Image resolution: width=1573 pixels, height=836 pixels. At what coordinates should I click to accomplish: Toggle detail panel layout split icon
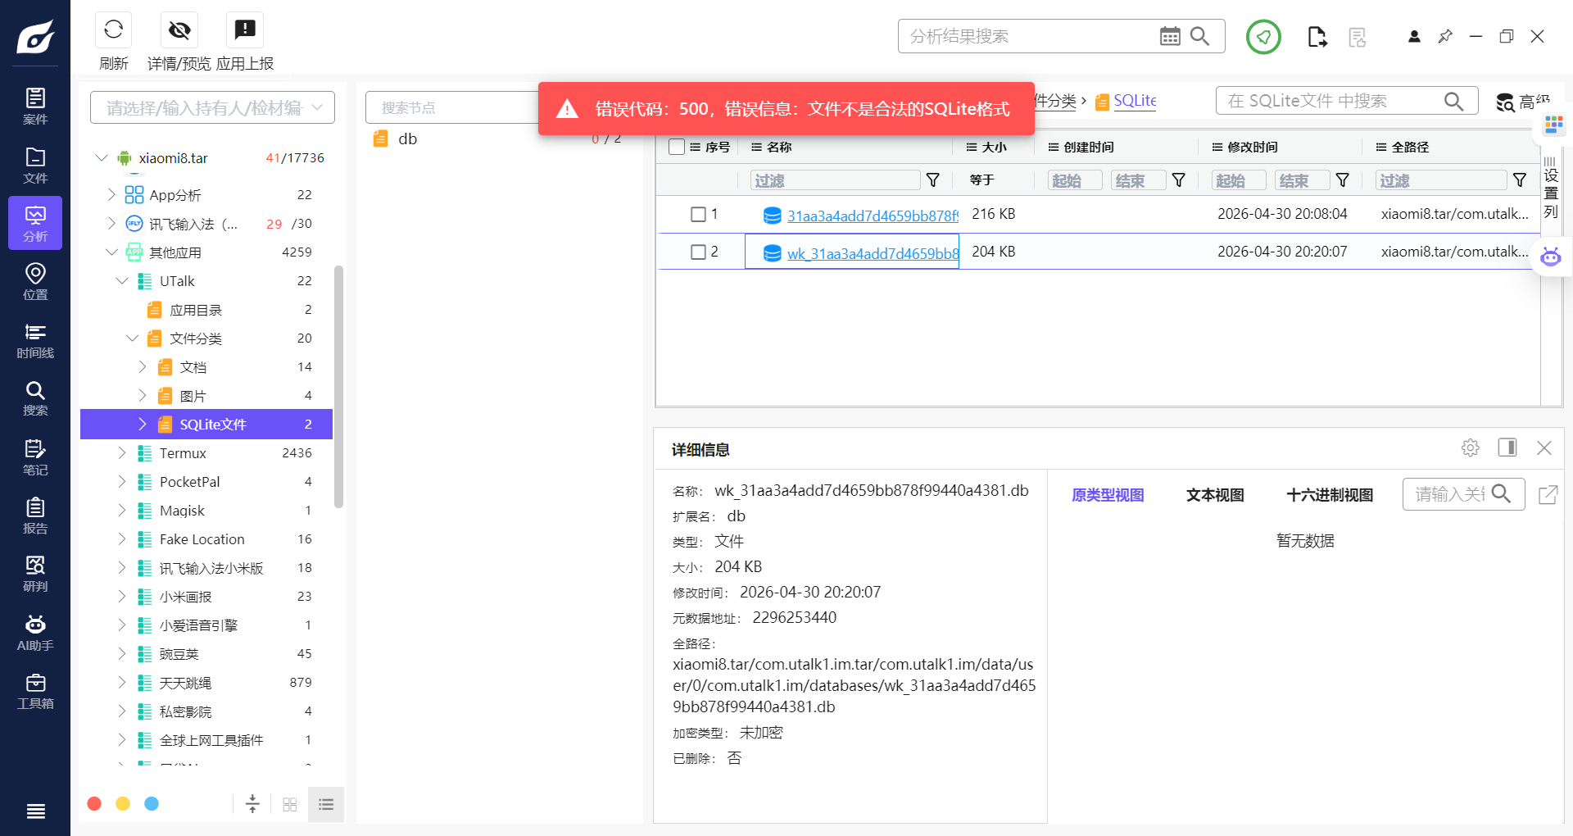tap(1507, 448)
